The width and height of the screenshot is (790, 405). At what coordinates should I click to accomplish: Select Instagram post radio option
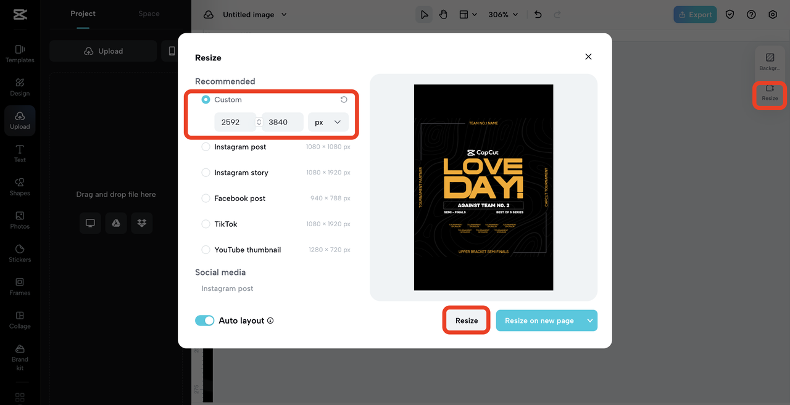(x=206, y=147)
